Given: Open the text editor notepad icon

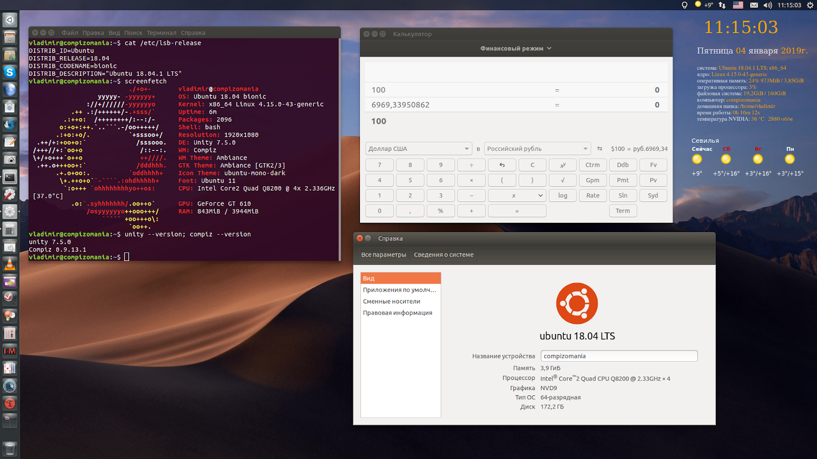Looking at the screenshot, I should (x=10, y=142).
